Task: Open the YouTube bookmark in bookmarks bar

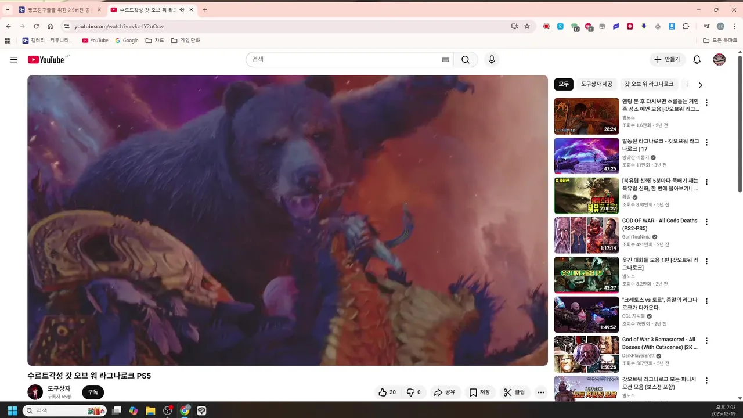Action: click(95, 41)
